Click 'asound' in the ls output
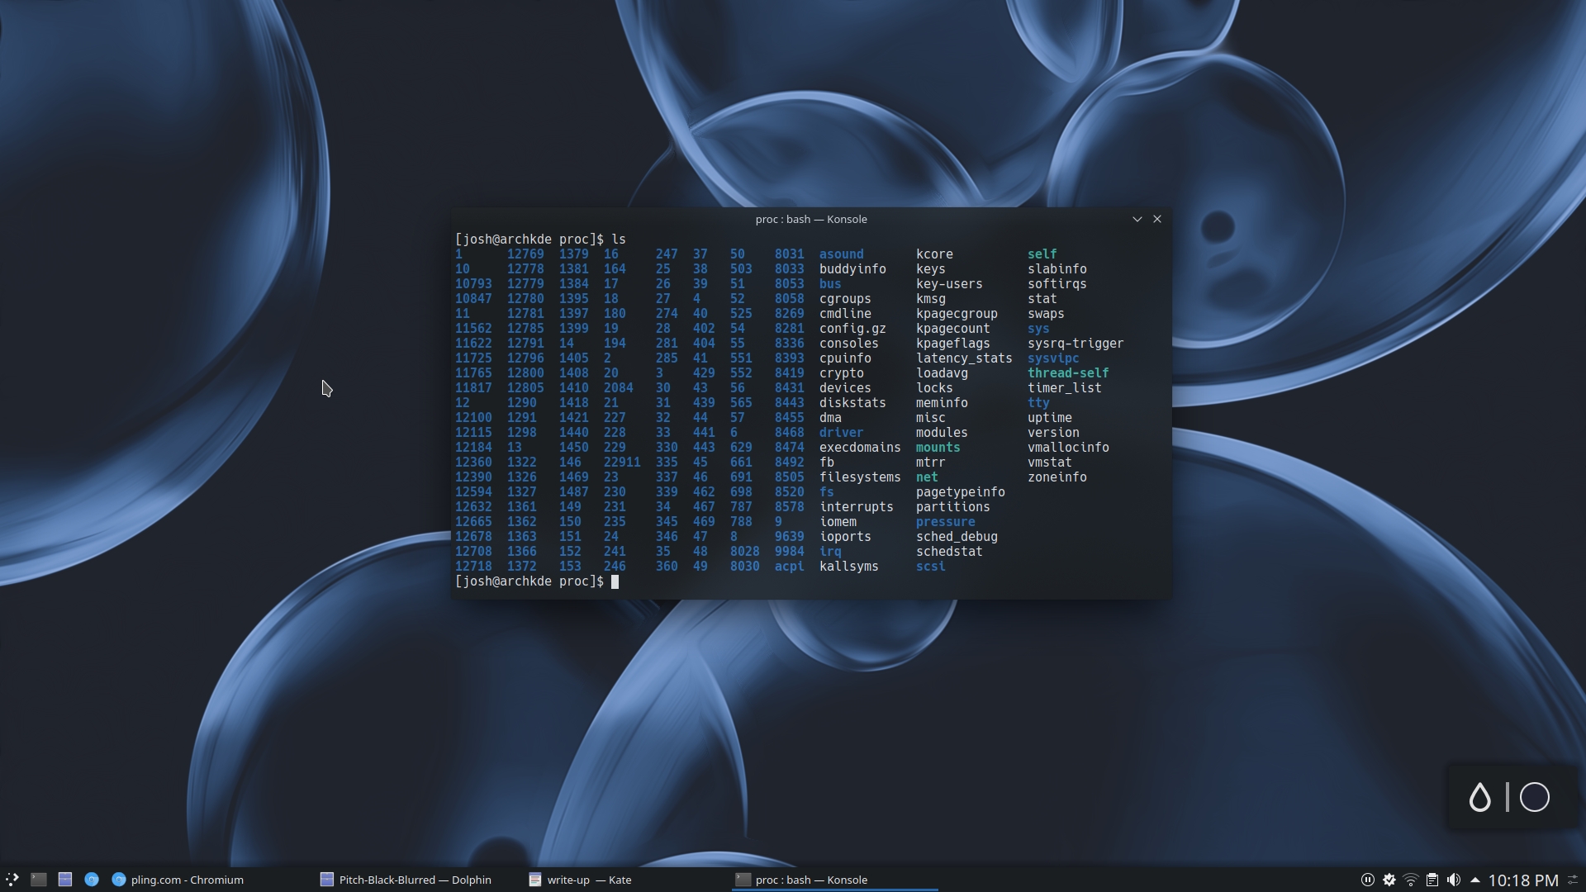The image size is (1586, 892). (841, 254)
